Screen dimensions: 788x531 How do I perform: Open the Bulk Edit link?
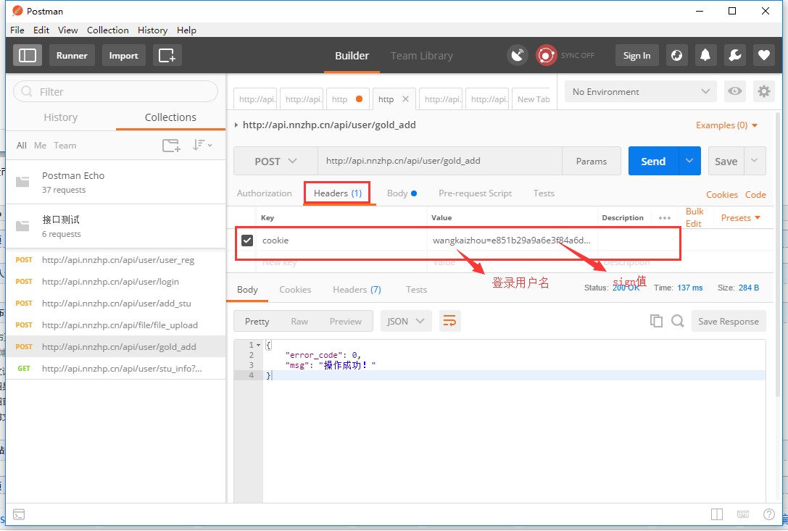694,217
